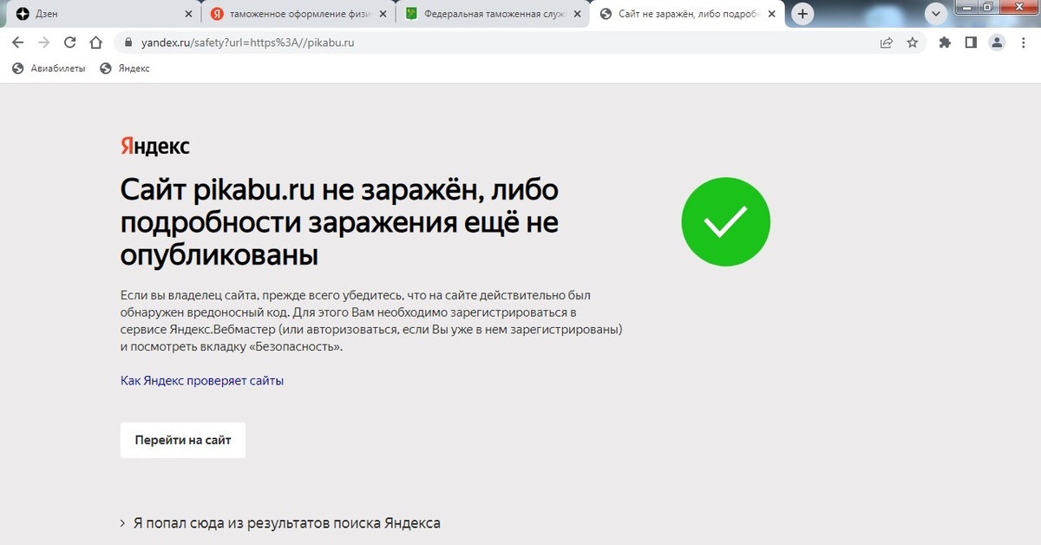Bookmark this page with star
Screen dimensions: 1041x545
912,42
